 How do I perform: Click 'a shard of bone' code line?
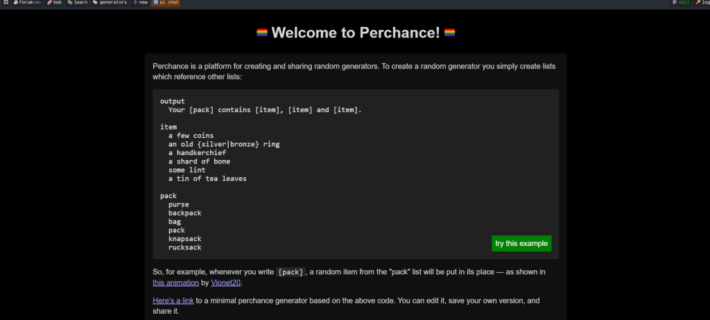pyautogui.click(x=199, y=161)
